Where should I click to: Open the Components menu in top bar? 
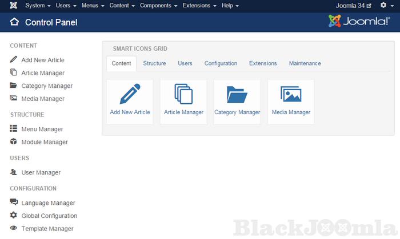(158, 6)
